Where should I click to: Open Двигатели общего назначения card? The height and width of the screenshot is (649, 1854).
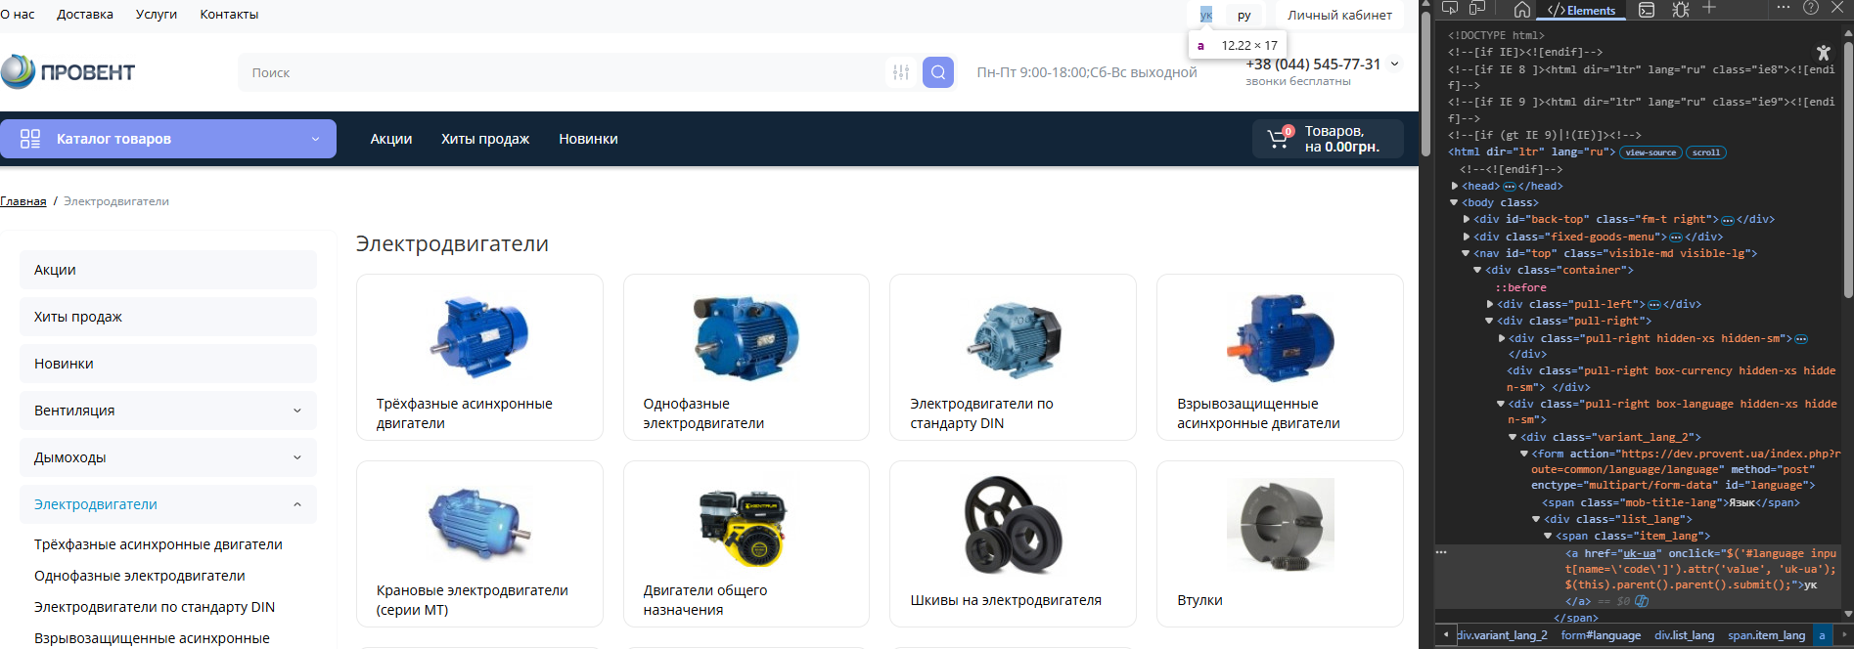pyautogui.click(x=746, y=543)
